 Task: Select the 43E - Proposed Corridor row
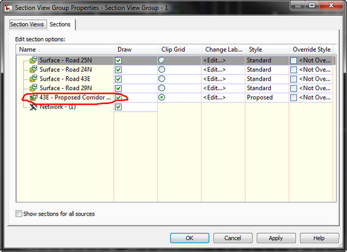click(75, 97)
